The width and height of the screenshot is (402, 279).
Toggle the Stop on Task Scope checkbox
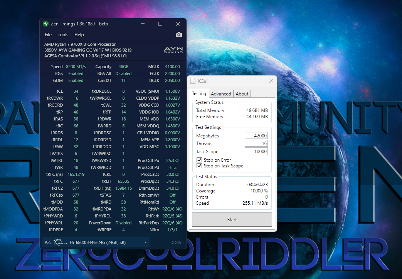199,166
